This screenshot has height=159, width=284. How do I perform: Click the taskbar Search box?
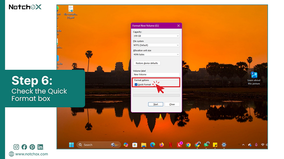pos(99,145)
